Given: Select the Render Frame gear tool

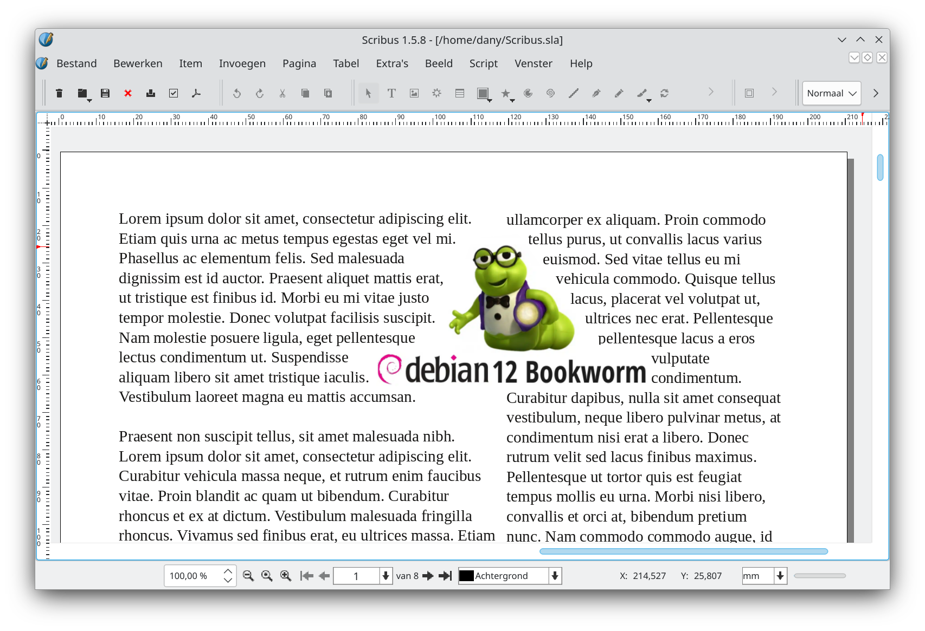Looking at the screenshot, I should point(437,93).
